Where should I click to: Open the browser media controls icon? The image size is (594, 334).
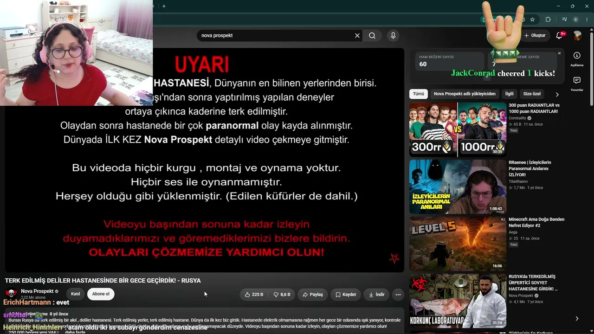[564, 19]
